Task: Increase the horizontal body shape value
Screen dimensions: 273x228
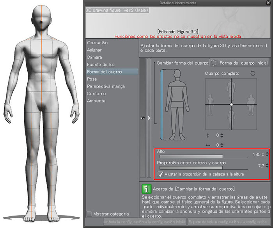Action: coord(222,144)
